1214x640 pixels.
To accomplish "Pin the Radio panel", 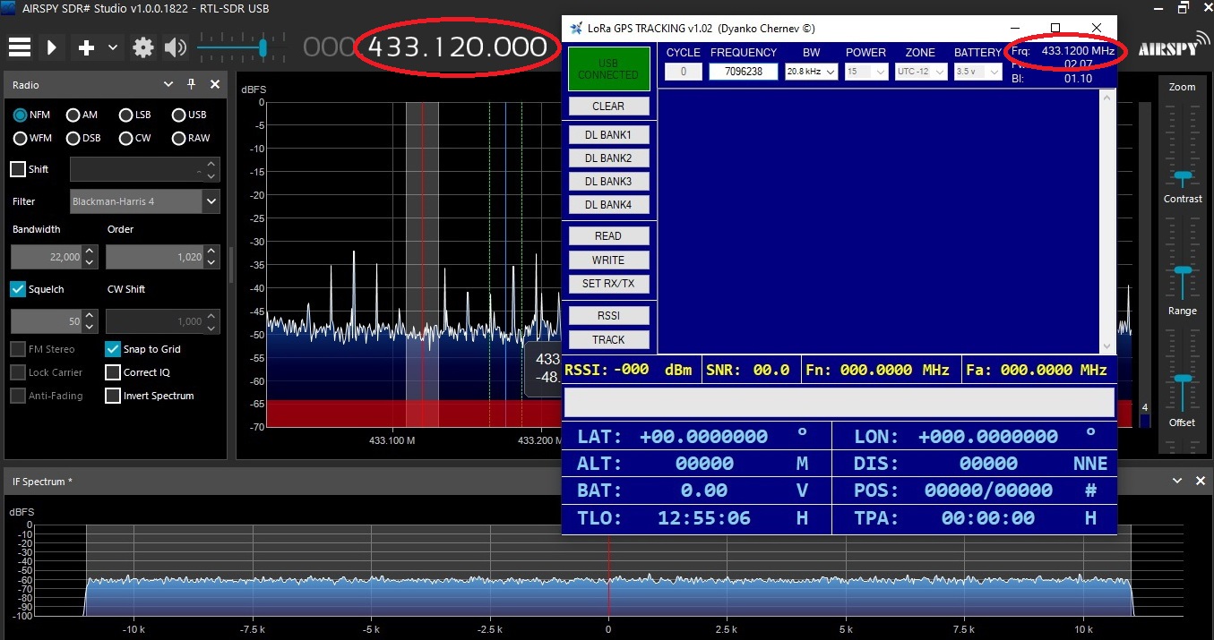I will coord(191,84).
